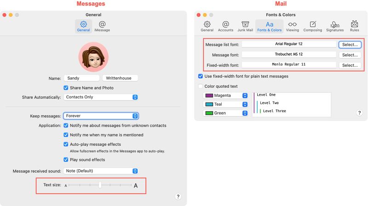Open Message received sound dropdown

coord(101,171)
